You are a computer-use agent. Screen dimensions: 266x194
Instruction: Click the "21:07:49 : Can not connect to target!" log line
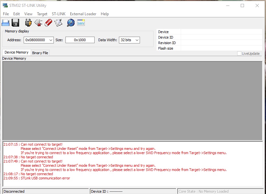pyautogui.click(x=33, y=161)
